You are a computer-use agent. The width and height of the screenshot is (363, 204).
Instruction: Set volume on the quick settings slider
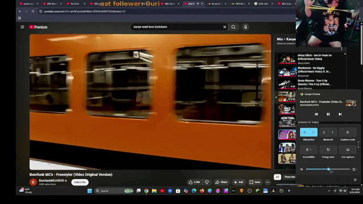pyautogui.click(x=328, y=169)
